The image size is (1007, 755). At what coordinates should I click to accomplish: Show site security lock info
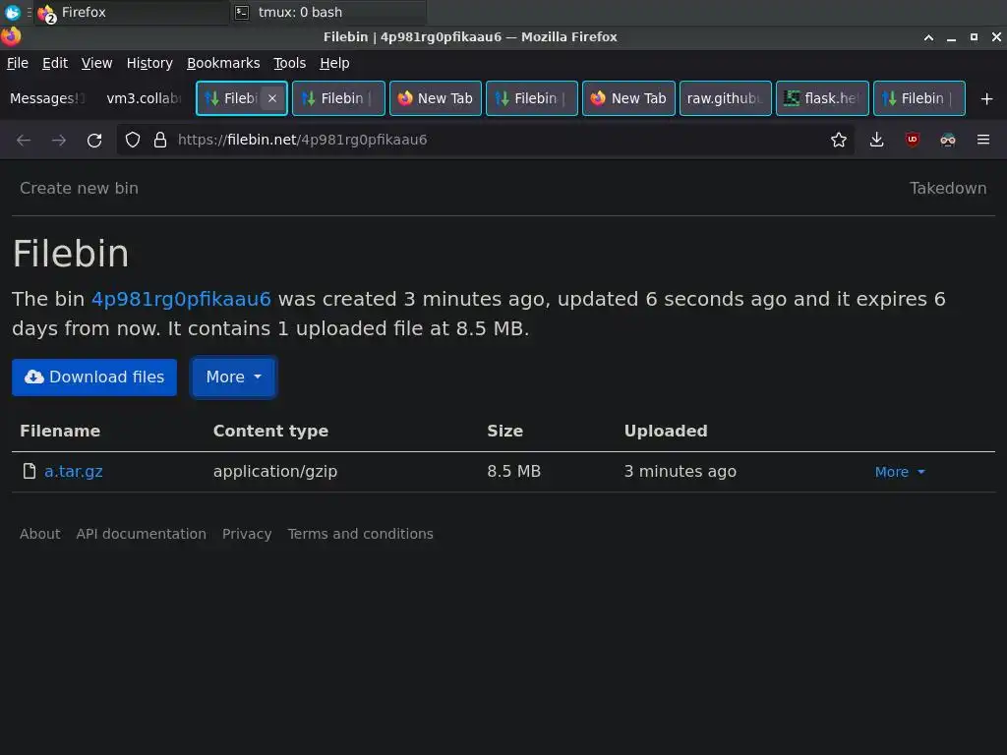point(160,140)
